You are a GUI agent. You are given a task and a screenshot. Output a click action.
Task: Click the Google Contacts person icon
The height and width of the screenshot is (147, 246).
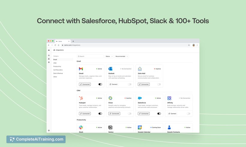point(169,127)
